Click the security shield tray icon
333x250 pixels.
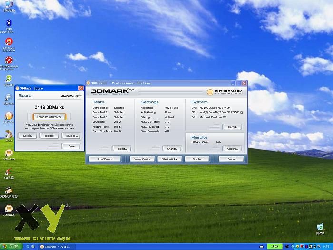pos(297,247)
